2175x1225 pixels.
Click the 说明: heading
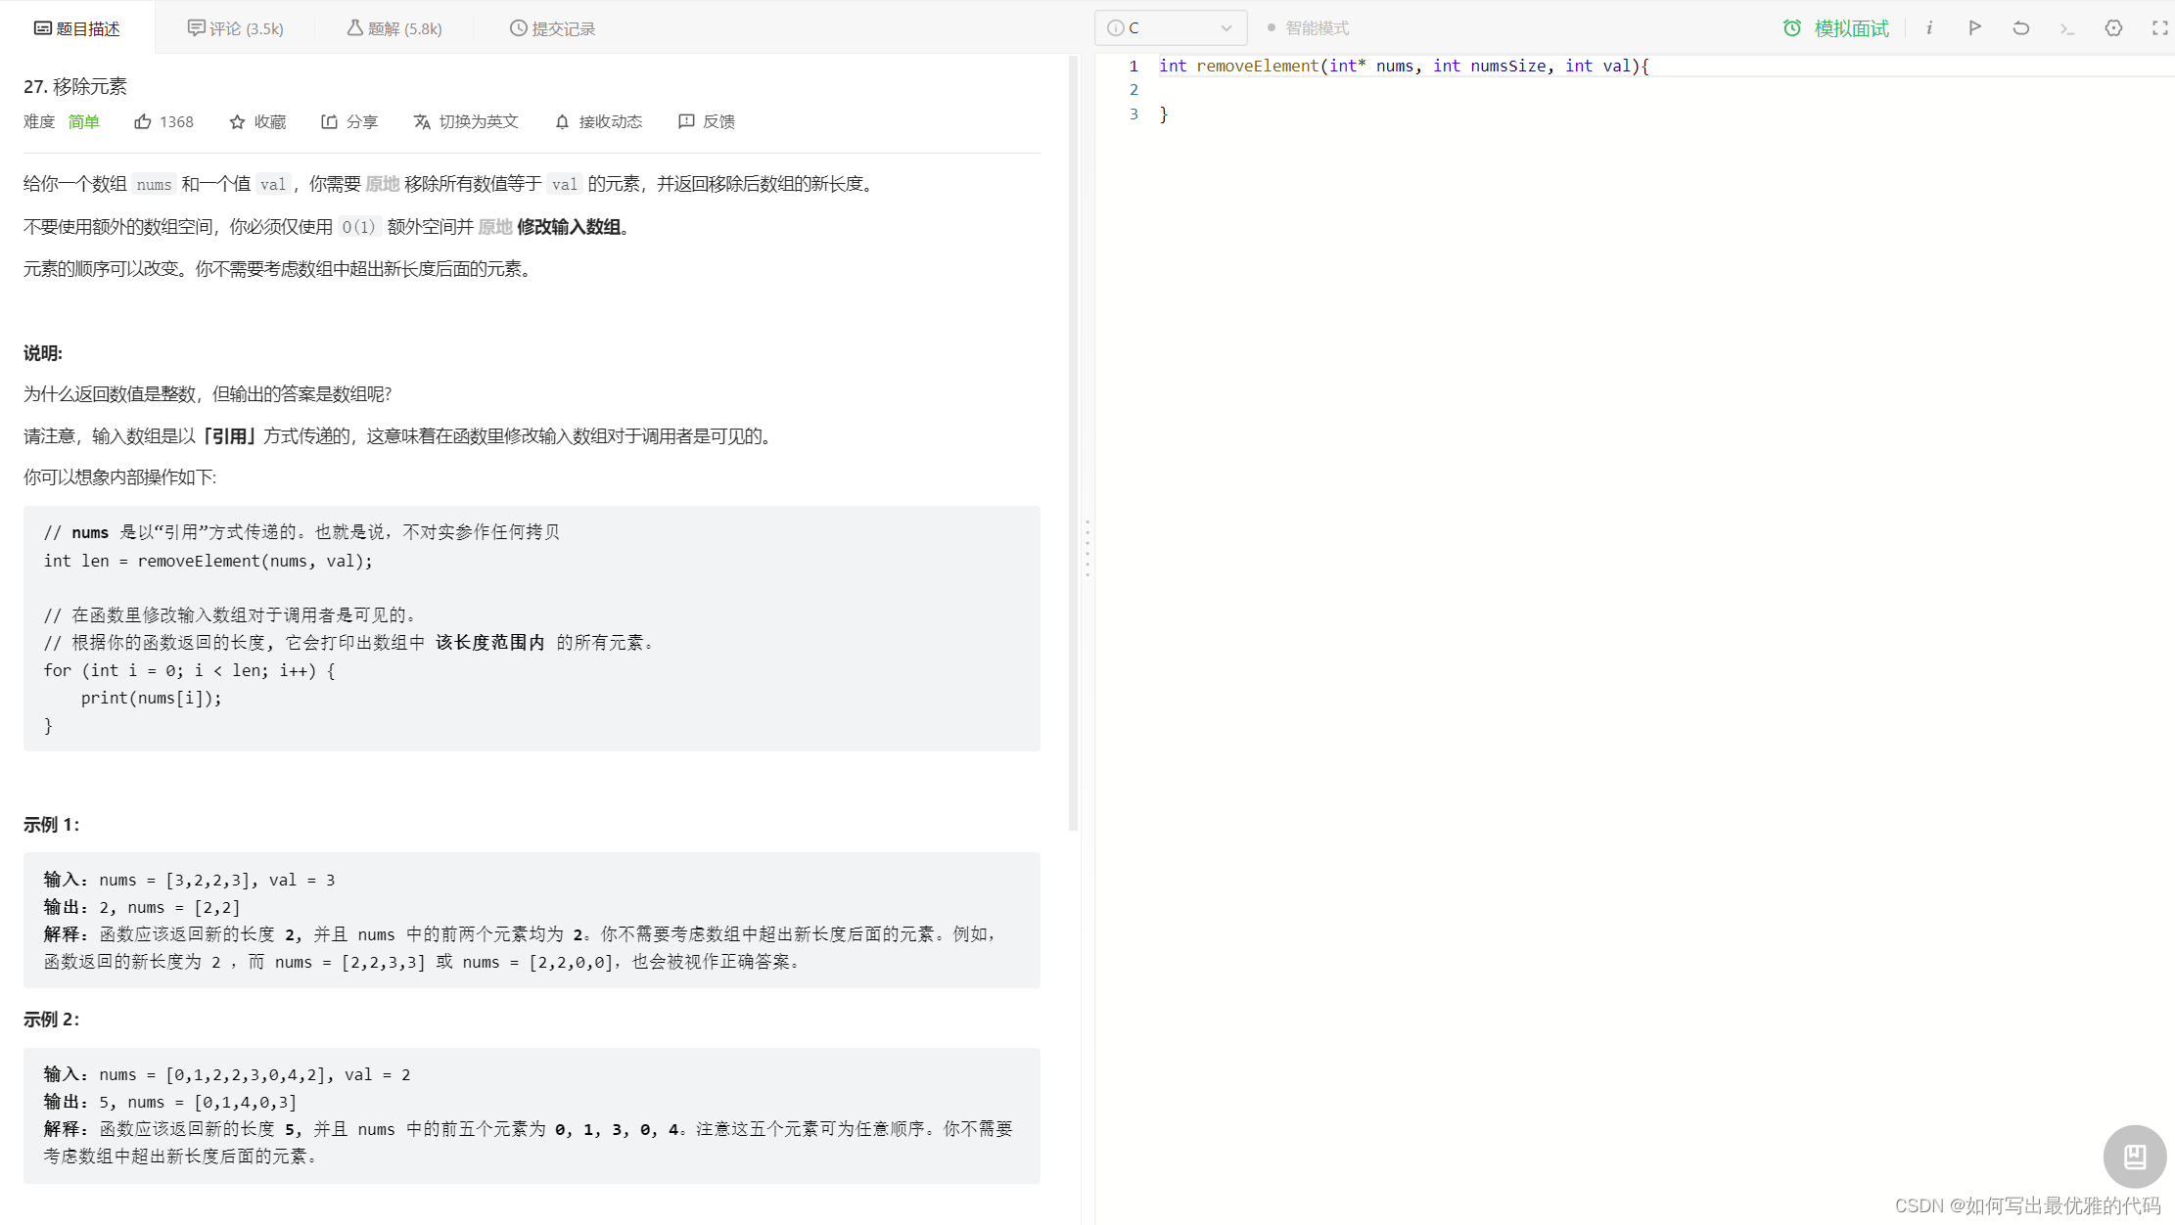tap(43, 353)
